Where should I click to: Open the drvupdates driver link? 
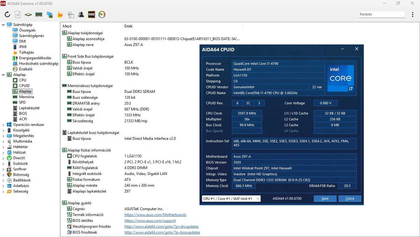[162, 227]
